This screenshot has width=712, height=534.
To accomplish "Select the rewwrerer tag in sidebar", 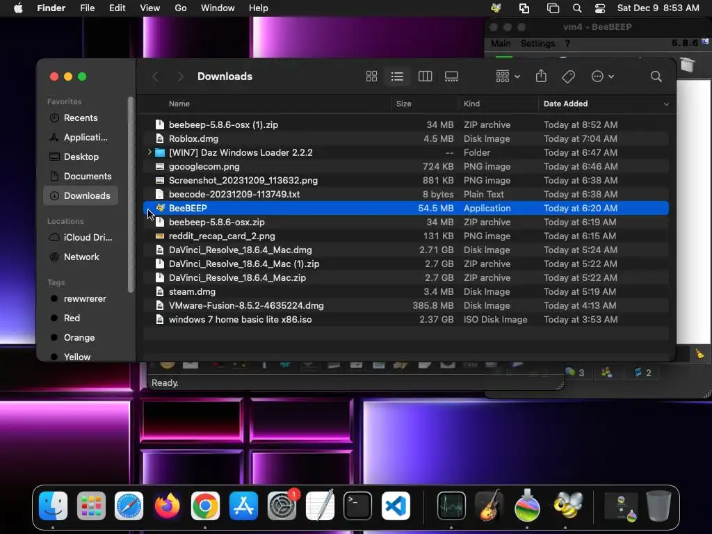I will coord(81,299).
